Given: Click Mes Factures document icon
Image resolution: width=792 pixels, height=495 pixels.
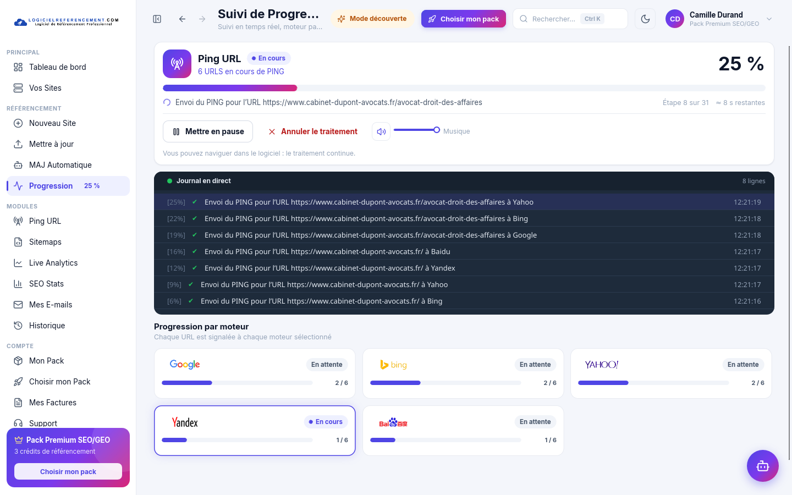Looking at the screenshot, I should click(x=18, y=403).
